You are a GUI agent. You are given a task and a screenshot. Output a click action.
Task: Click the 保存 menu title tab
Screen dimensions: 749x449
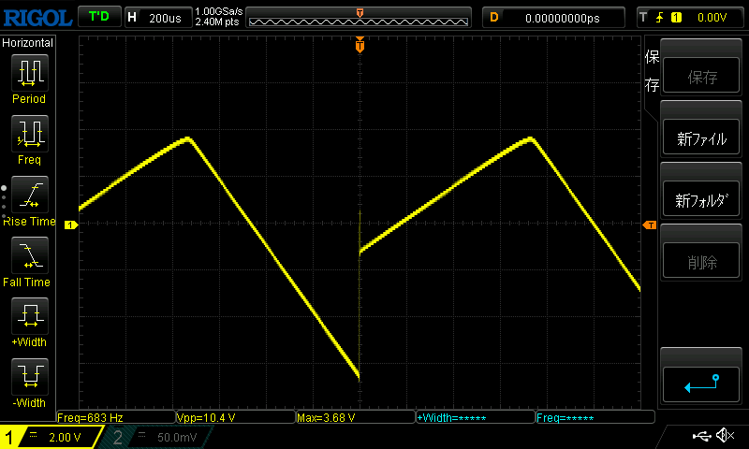click(x=652, y=70)
